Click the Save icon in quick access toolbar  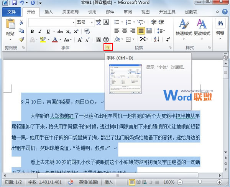tap(14, 3)
